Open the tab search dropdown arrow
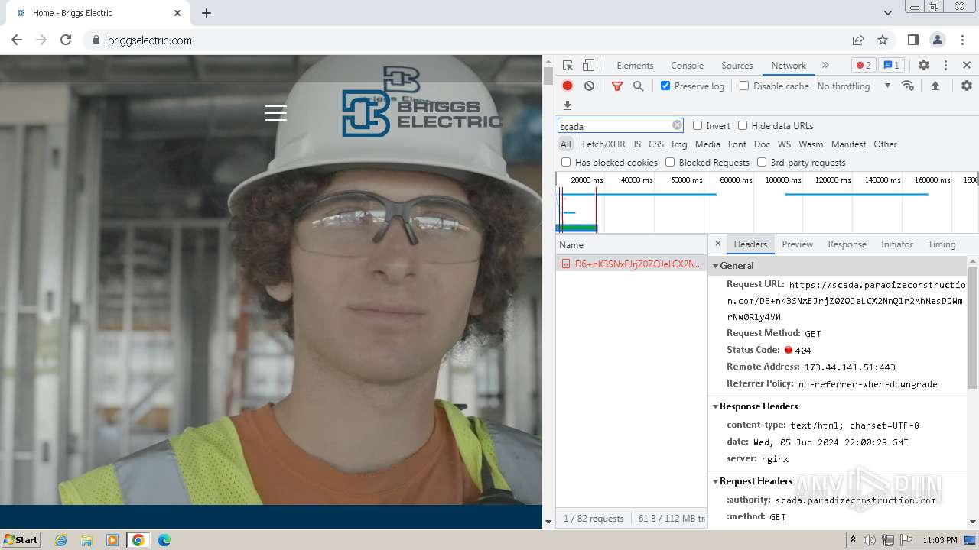Screen dimensions: 979x550 pyautogui.click(x=887, y=13)
